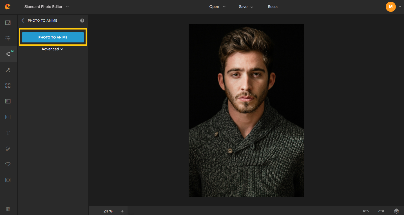Open the Standard Photo Editor dropdown
The image size is (404, 215).
[46, 7]
